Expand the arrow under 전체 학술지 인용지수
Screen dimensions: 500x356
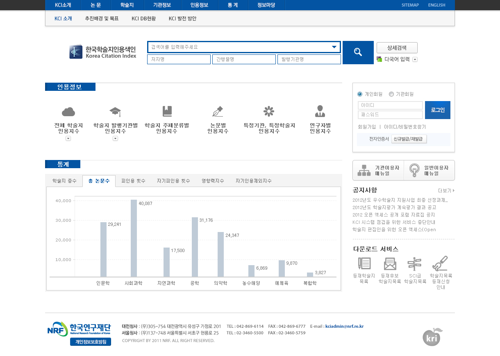pos(68,139)
